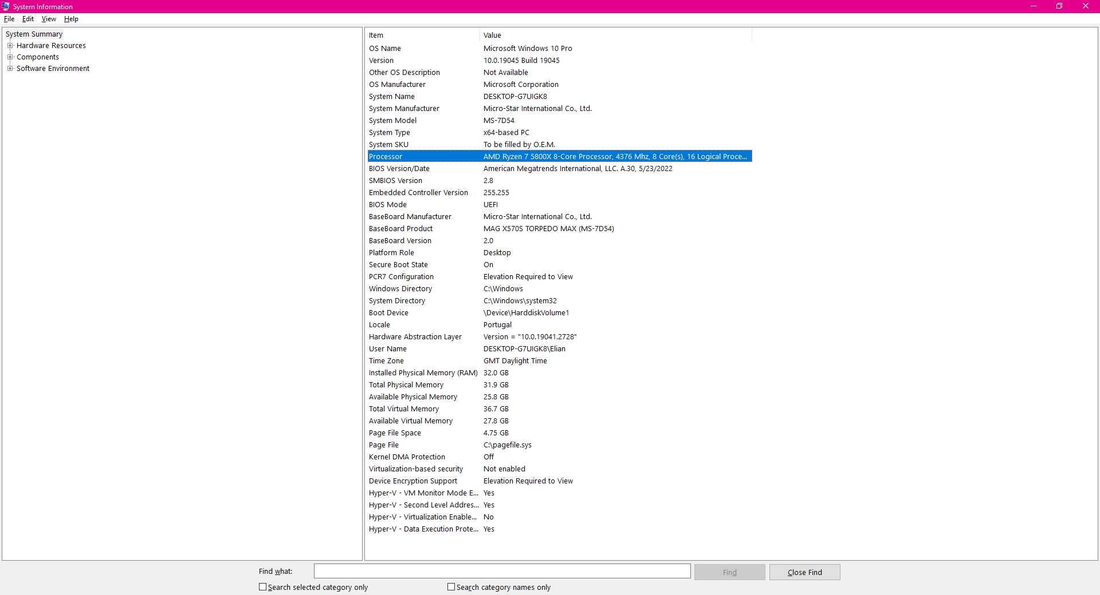The width and height of the screenshot is (1100, 595).
Task: Select the OS Manufacturer row
Action: (560, 85)
